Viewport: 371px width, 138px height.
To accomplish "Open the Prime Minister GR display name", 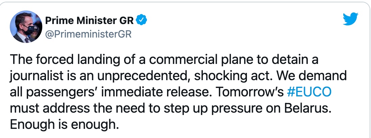I will (x=89, y=21).
